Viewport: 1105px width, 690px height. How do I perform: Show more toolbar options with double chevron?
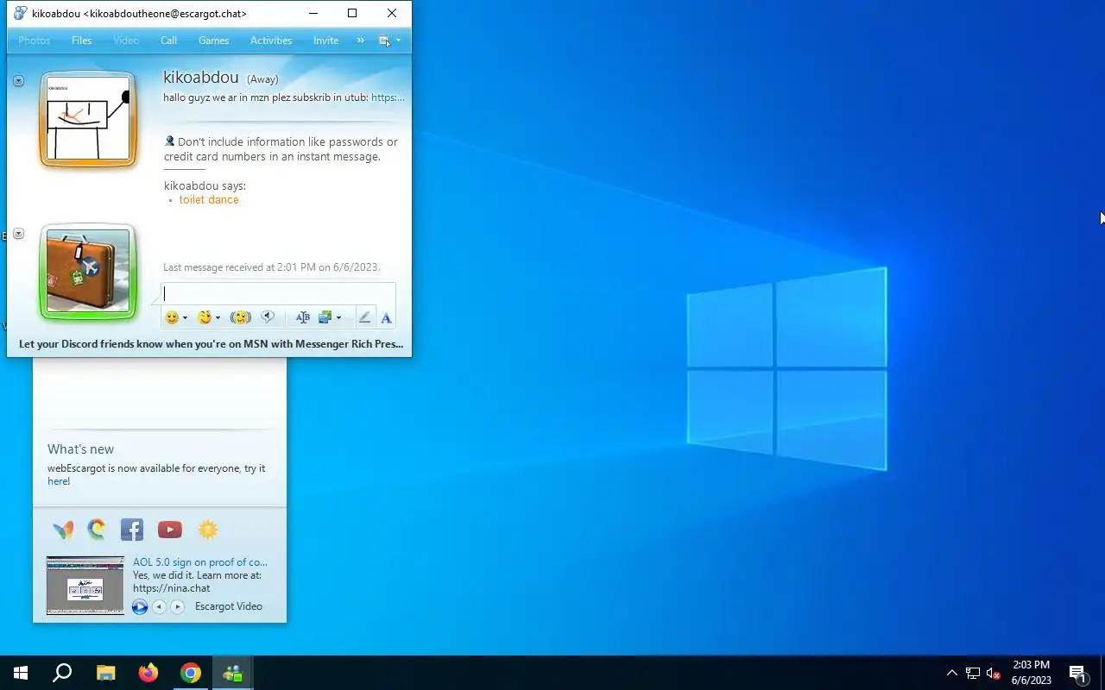coord(361,41)
